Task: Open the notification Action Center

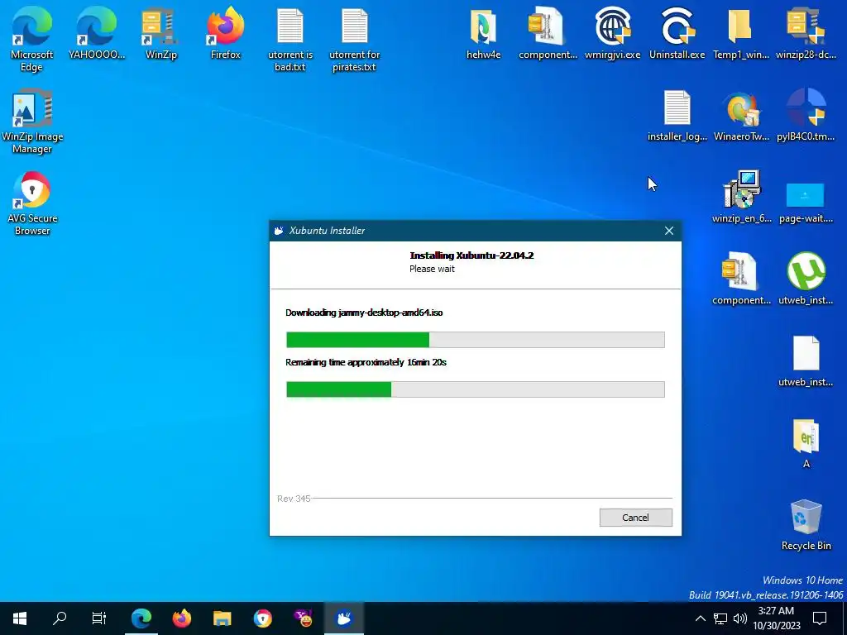Action: coord(820,618)
